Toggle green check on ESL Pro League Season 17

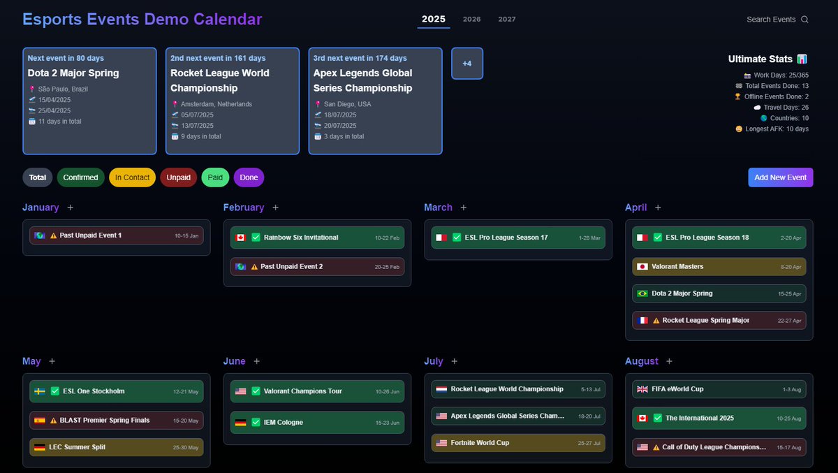457,238
